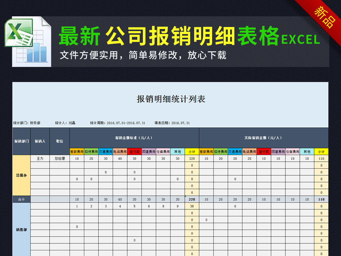Click the 销售部 department cell
This screenshot has width=341, height=256.
[21, 230]
